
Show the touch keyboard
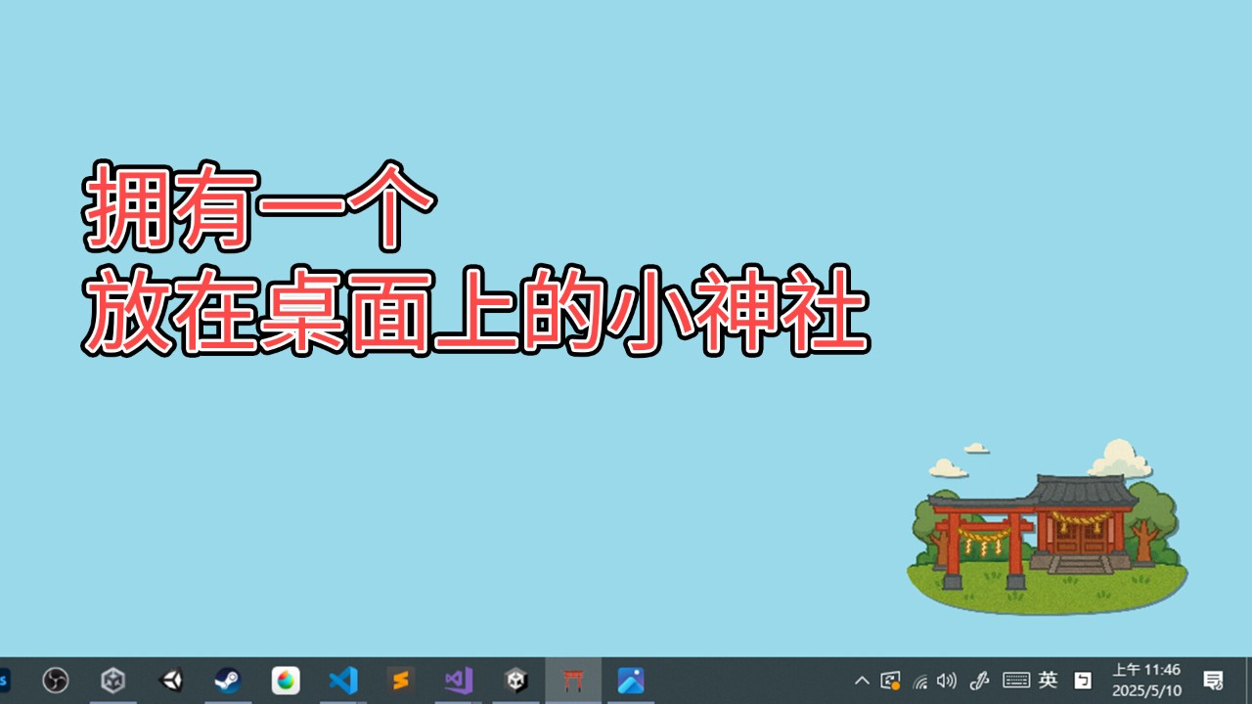1016,681
